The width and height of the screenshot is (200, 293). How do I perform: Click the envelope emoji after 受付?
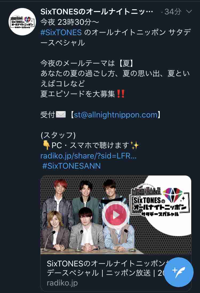point(61,114)
